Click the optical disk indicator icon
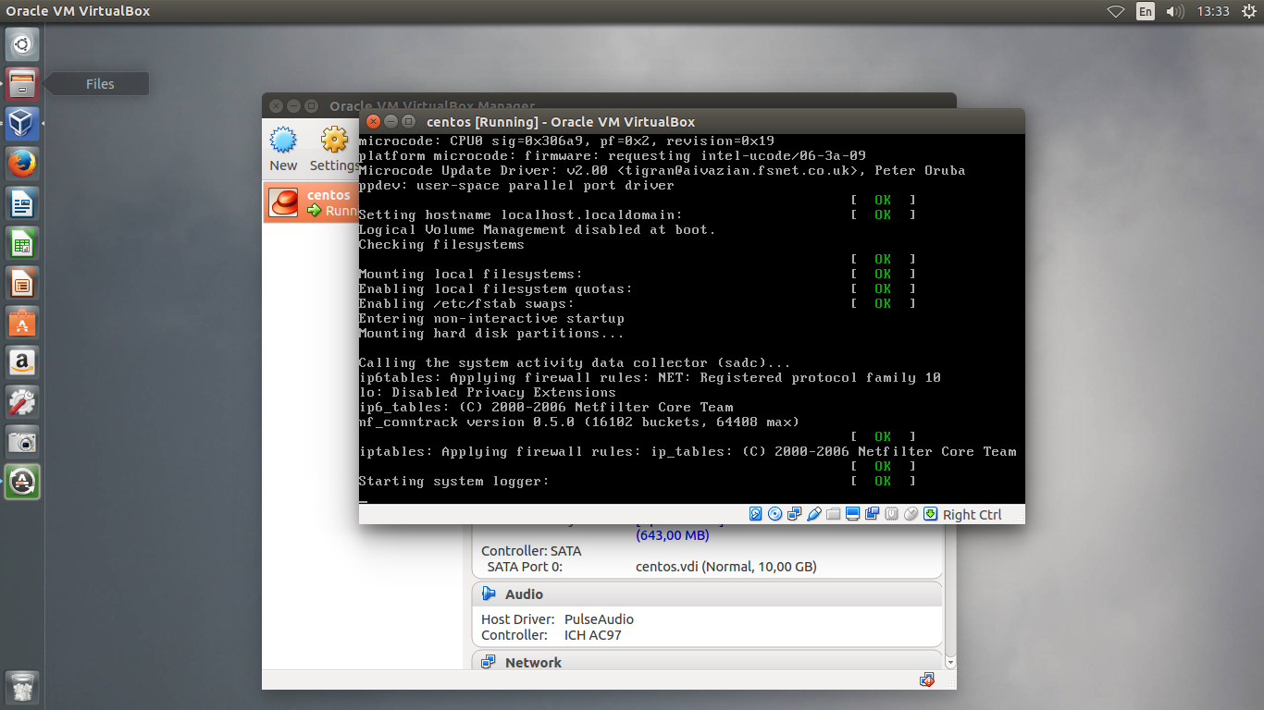Image resolution: width=1264 pixels, height=710 pixels. (x=775, y=514)
